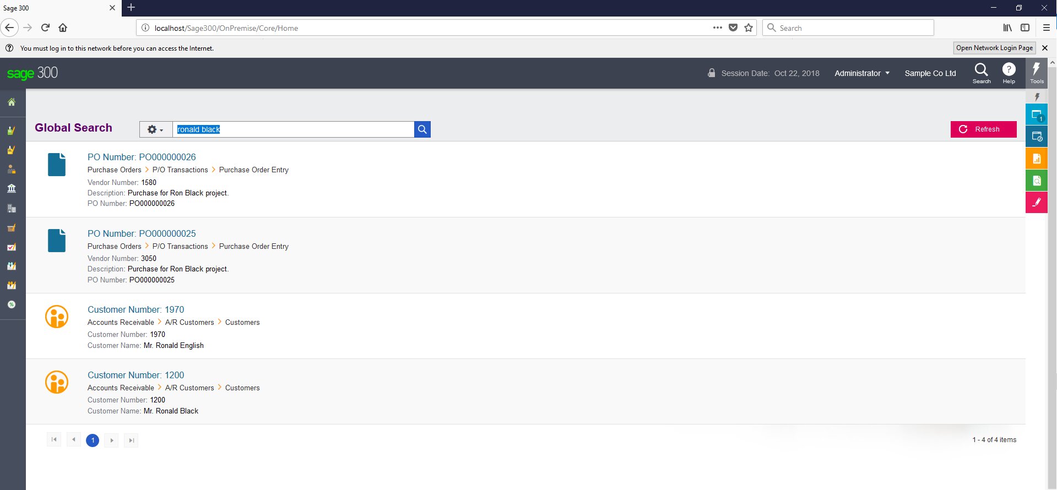Open the gear search settings dropdown
Screen dimensions: 1057x490
pyautogui.click(x=155, y=129)
